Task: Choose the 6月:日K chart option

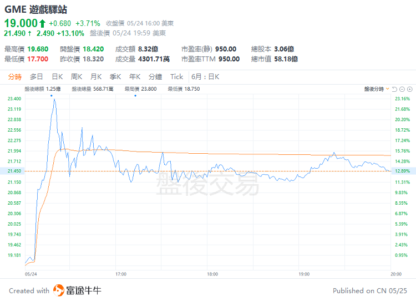Action: 205,77
